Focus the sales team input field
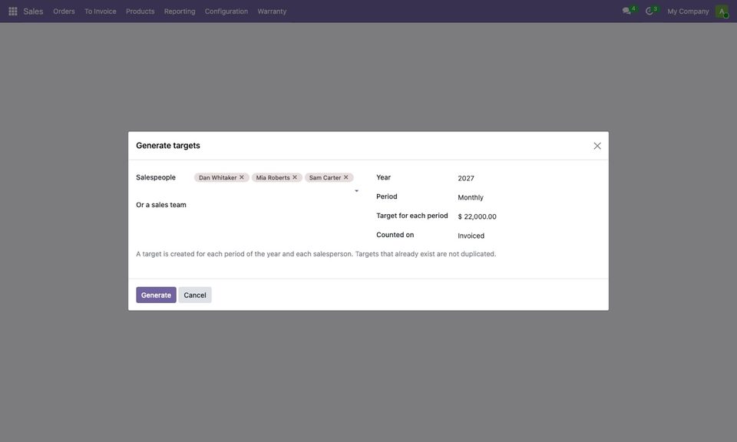The image size is (737, 442). click(276, 205)
